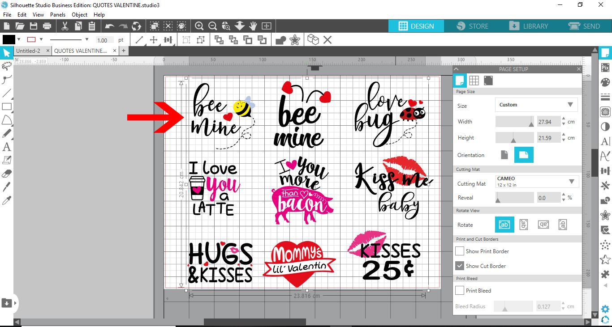This screenshot has width=612, height=327.
Task: Open the Trace panel
Action: 605,111
